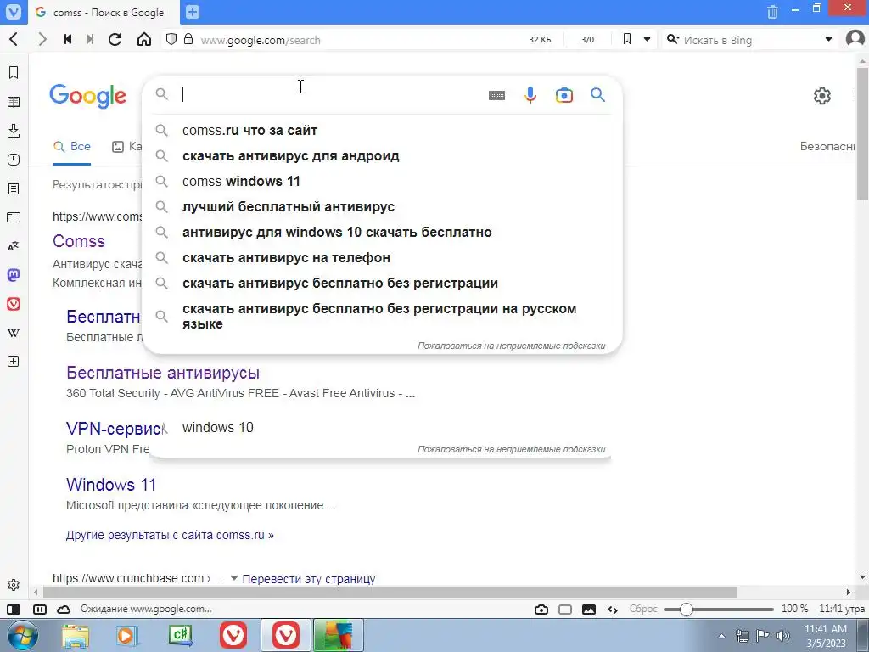Viewport: 869px width, 652px height.
Task: Adjust the page zoom slider
Action: 719,610
